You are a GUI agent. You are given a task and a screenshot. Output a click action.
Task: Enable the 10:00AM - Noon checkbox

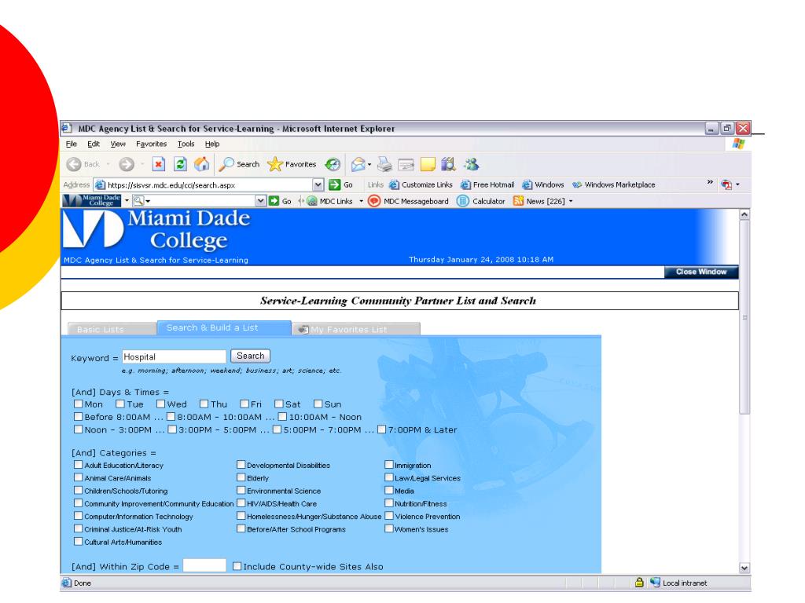click(282, 417)
